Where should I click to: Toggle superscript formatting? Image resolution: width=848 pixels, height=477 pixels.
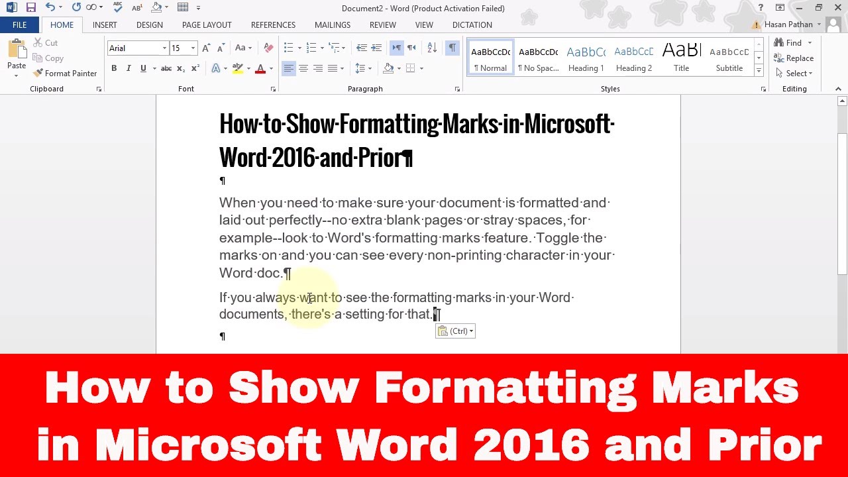(195, 68)
